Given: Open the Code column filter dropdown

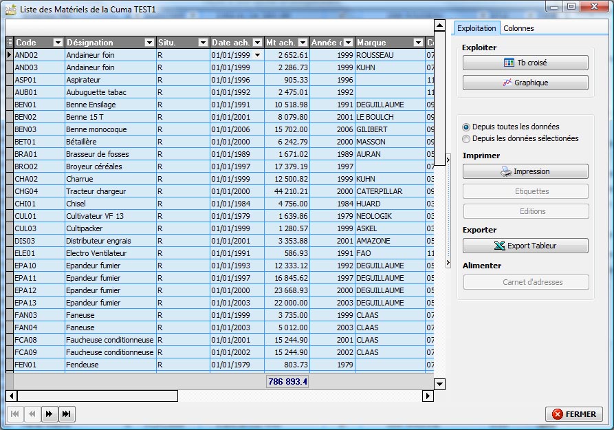Looking at the screenshot, I should pos(58,43).
